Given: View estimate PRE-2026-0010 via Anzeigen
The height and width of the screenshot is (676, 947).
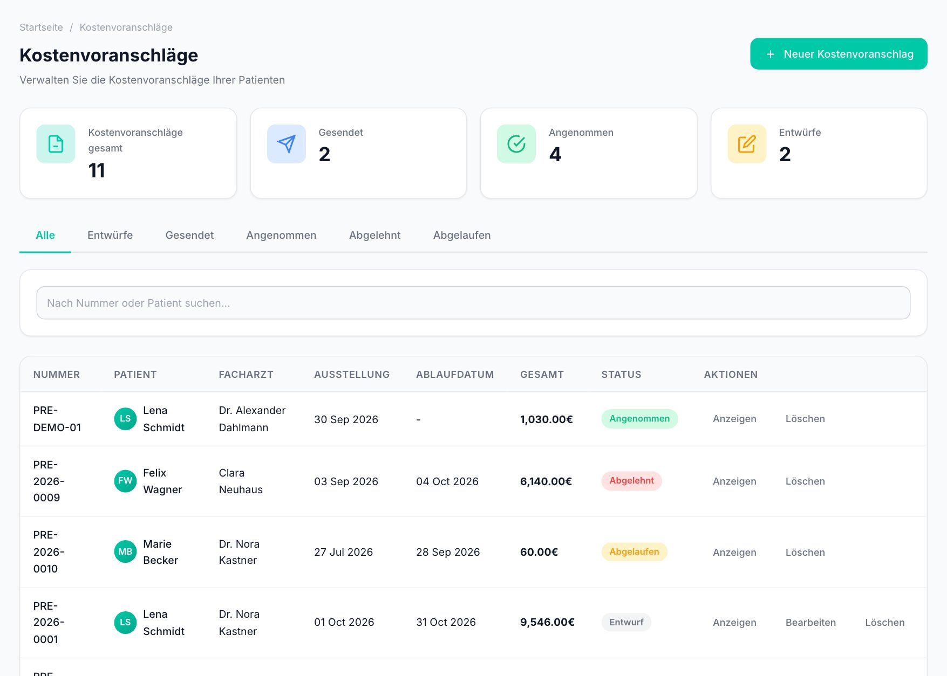Looking at the screenshot, I should tap(734, 553).
